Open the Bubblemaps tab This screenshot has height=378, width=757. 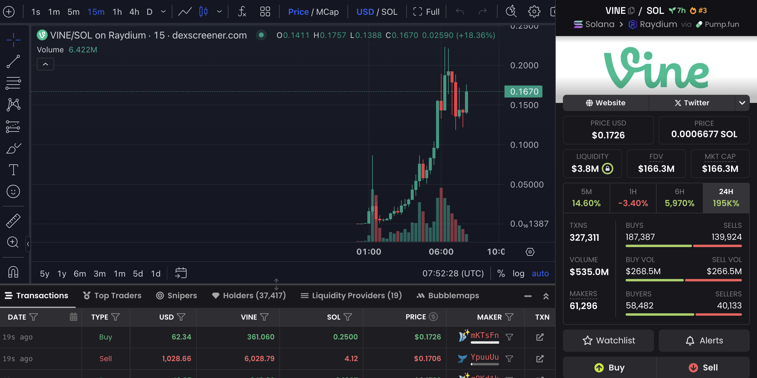(448, 296)
